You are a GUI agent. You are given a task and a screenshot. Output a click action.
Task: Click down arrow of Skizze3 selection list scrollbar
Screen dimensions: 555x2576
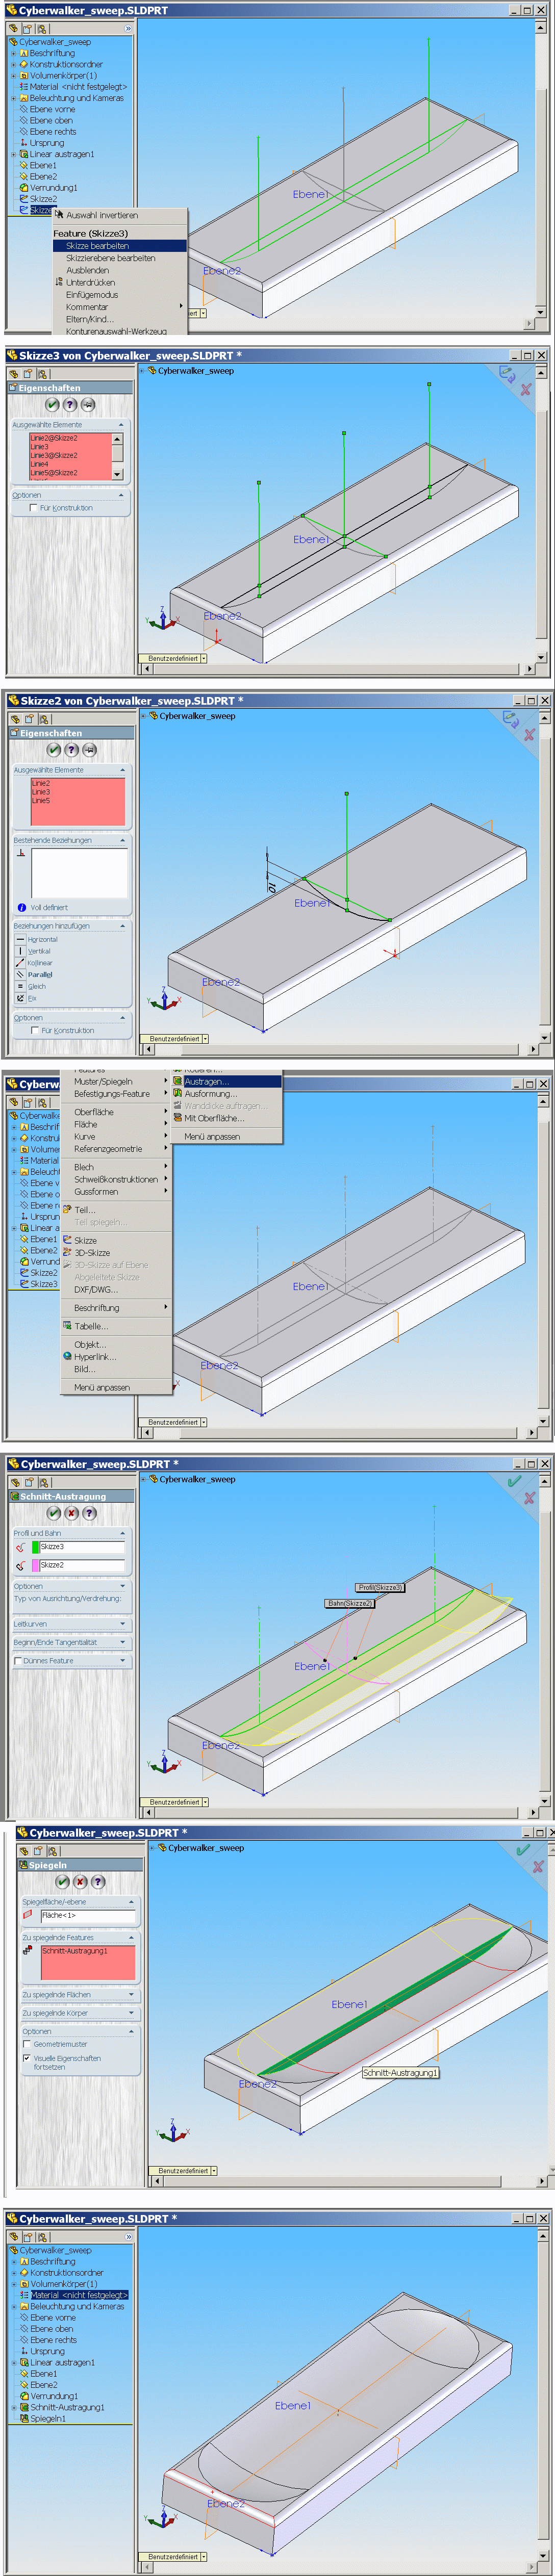click(117, 474)
